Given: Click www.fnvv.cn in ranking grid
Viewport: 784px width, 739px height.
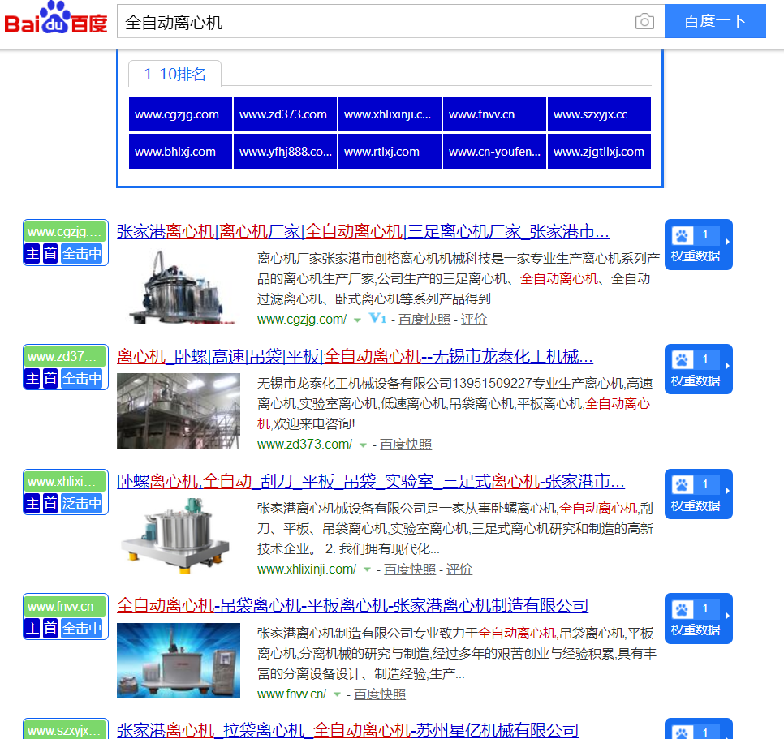Looking at the screenshot, I should click(494, 114).
